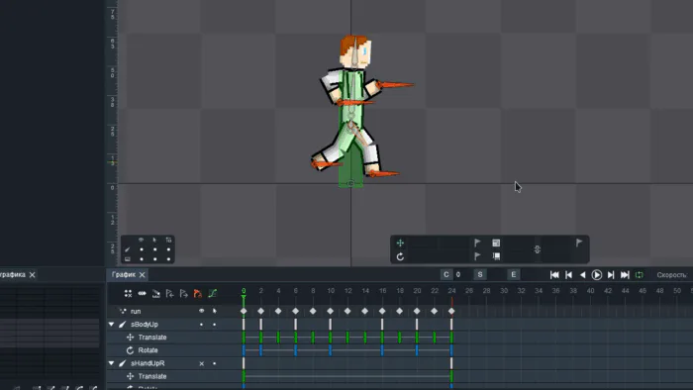This screenshot has width=693, height=390.
Task: Click the lower square axes icon in transform panel
Action: coord(496,256)
